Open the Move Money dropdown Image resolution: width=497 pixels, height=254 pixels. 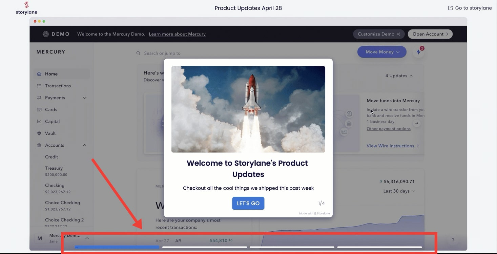tap(382, 52)
